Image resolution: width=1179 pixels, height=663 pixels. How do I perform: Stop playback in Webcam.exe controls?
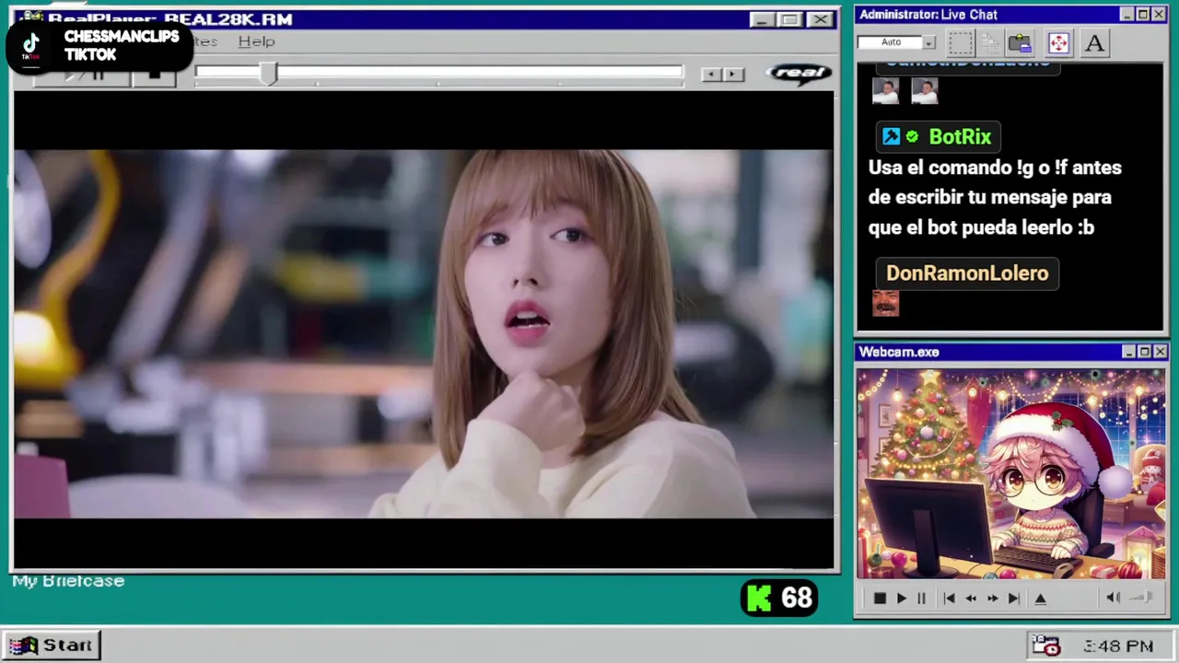(x=880, y=599)
